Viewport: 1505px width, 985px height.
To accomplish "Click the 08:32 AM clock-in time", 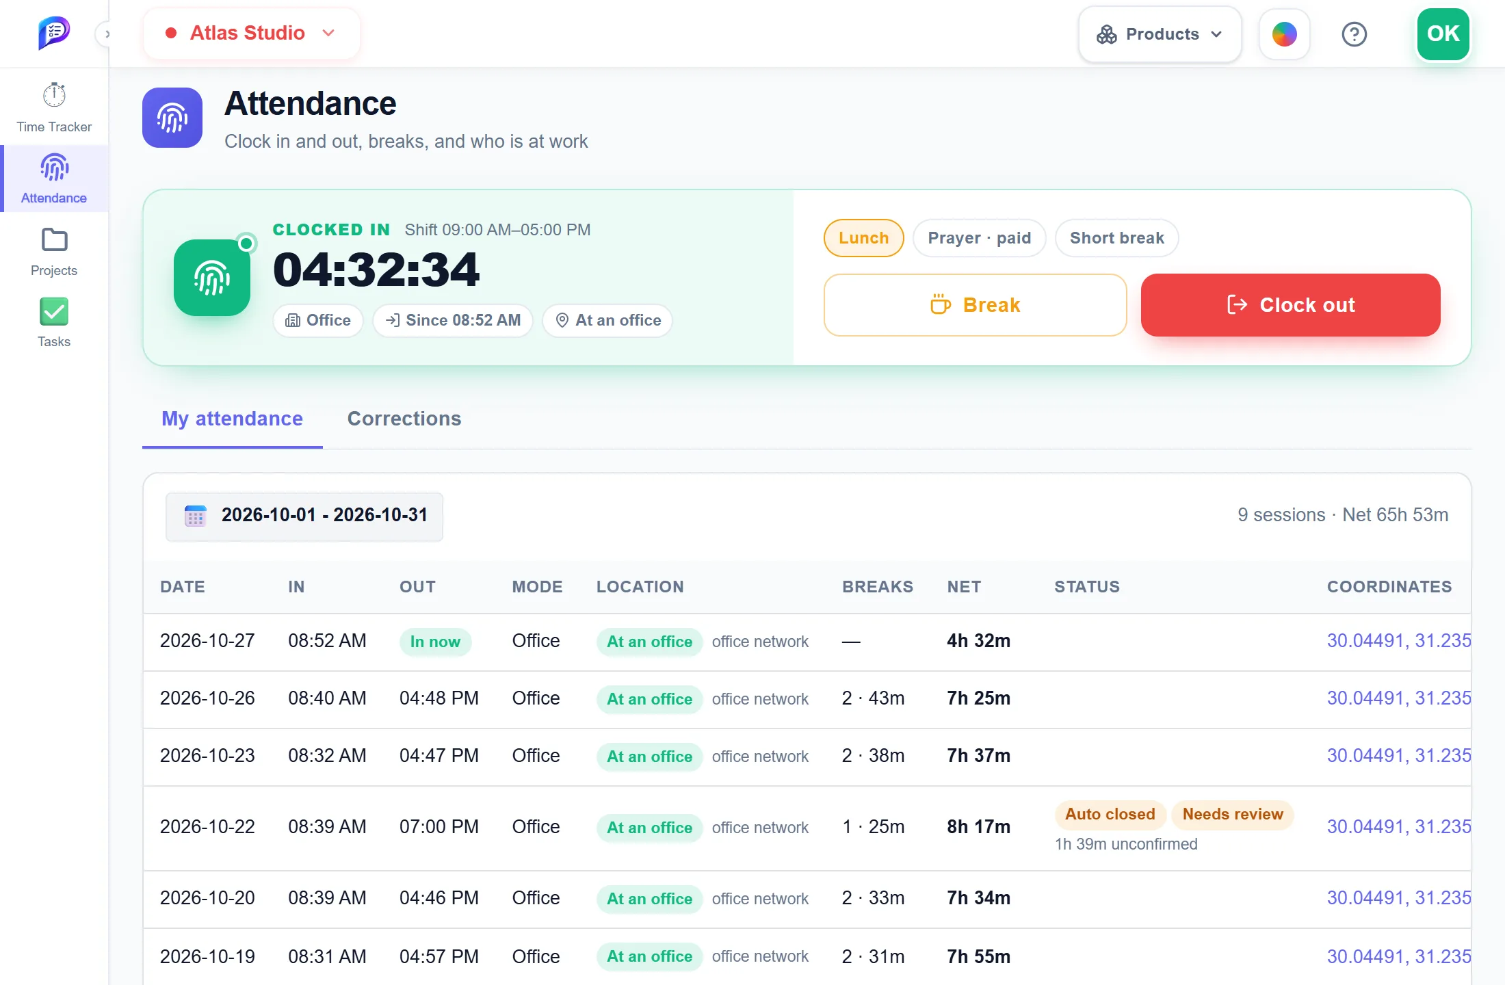I will [327, 756].
